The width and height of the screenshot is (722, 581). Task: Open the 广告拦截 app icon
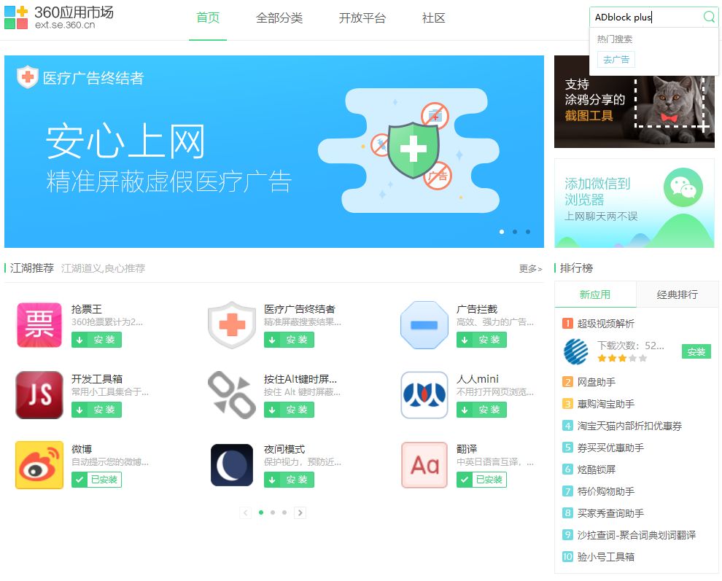pos(424,325)
